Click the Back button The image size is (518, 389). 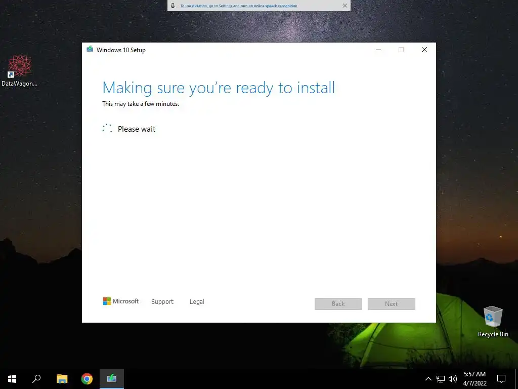(338, 304)
